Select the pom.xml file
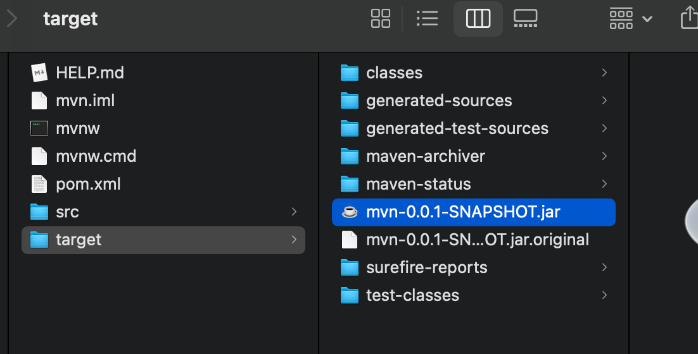 (x=163, y=185)
